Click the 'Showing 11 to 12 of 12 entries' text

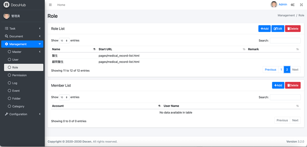(70, 70)
